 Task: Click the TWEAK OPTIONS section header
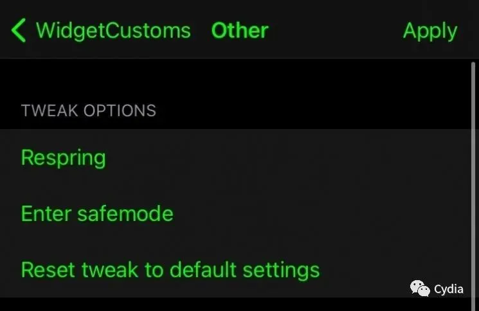(x=88, y=111)
